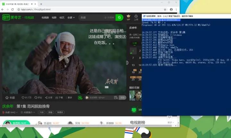This screenshot has height=138, width=231.
Task: Open the 精彩花絮 highlight thumbnail
Action: [x=135, y=96]
